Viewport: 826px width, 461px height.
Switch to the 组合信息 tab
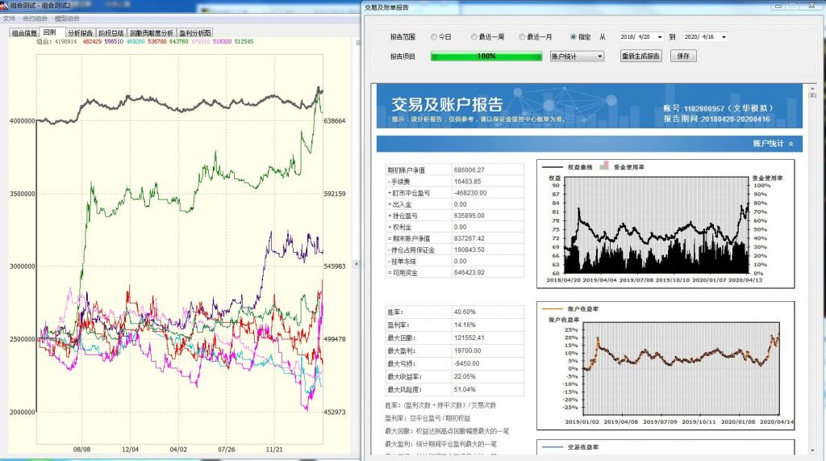coord(24,33)
